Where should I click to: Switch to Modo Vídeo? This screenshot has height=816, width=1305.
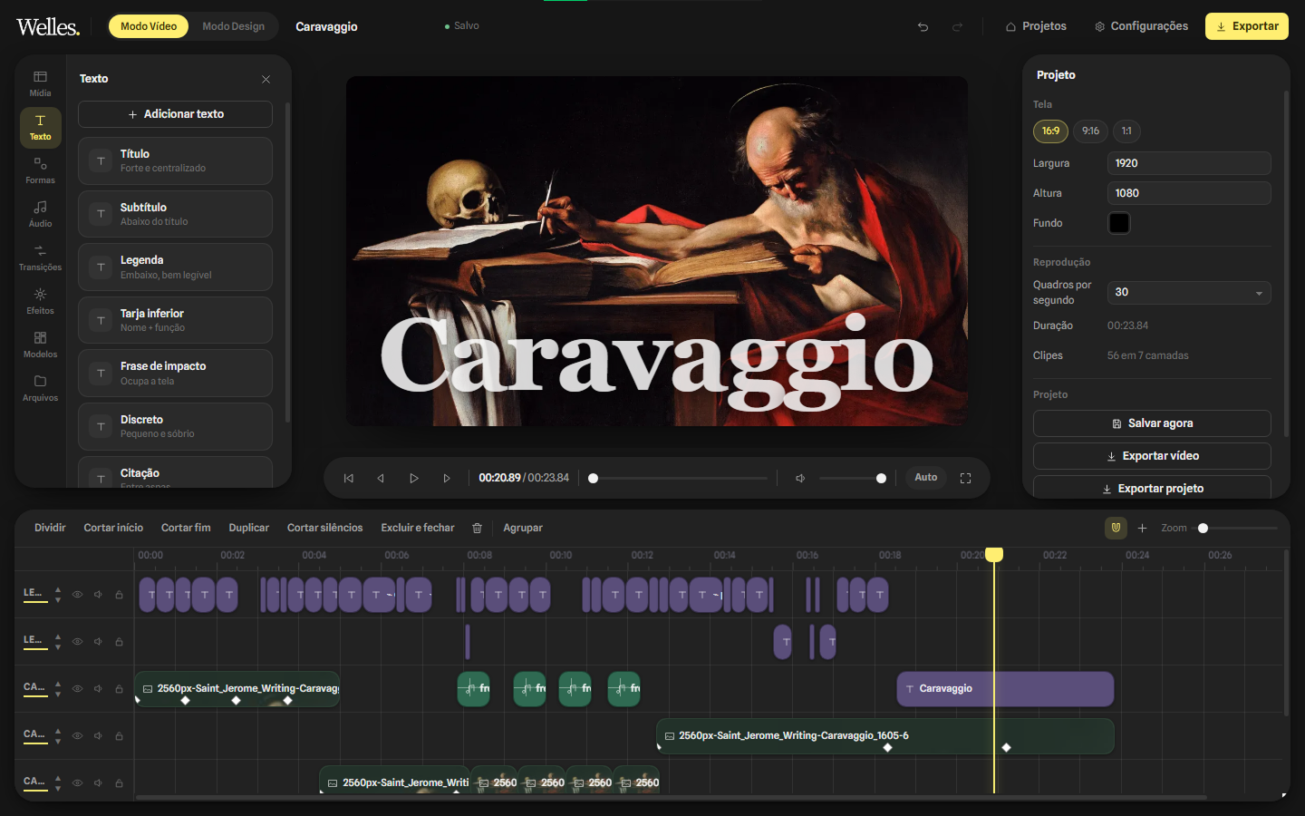(x=149, y=26)
